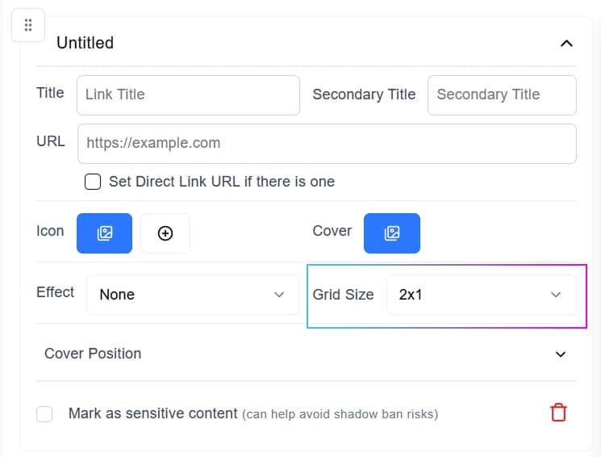
Task: Click the plus circle icon button
Action: (x=165, y=233)
